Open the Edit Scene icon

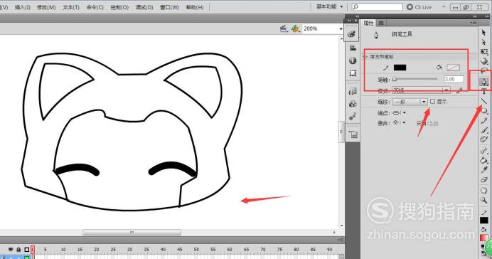pyautogui.click(x=284, y=29)
